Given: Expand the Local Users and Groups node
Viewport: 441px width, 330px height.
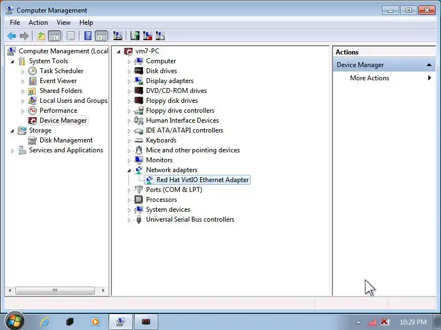Looking at the screenshot, I should pyautogui.click(x=23, y=101).
